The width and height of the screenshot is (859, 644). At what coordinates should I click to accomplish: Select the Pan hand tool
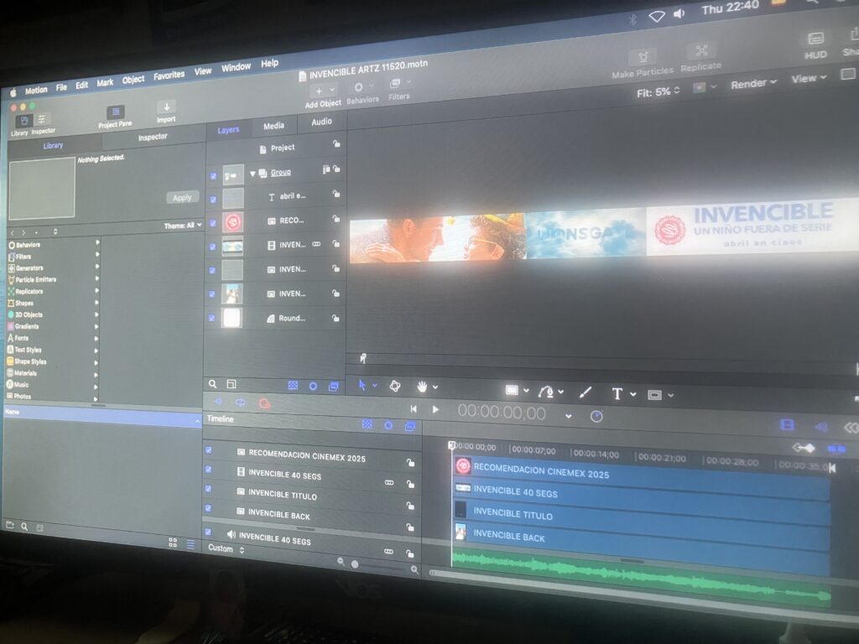[422, 387]
